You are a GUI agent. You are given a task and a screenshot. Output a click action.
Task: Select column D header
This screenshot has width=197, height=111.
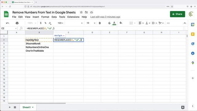92,32
